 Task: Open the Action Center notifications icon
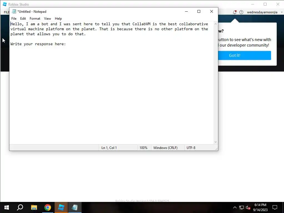(x=275, y=207)
